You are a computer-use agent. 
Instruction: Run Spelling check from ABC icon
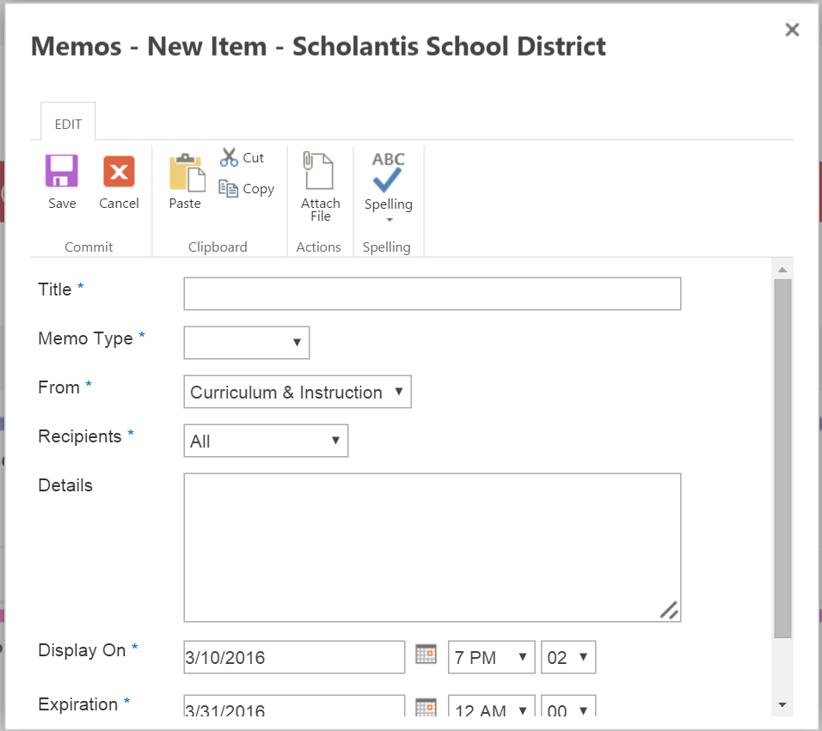coord(388,172)
